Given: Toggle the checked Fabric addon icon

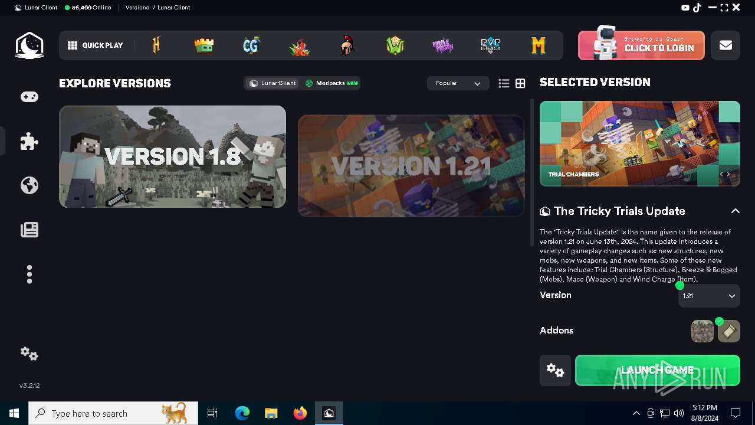Looking at the screenshot, I should (x=729, y=331).
